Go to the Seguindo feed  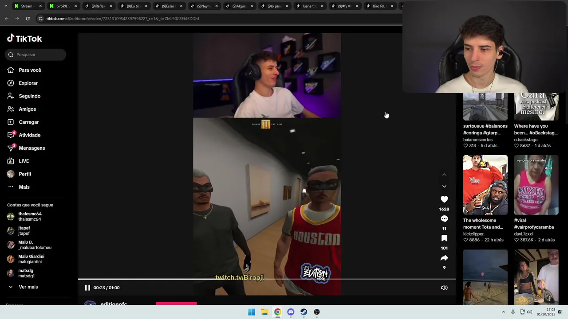tap(24, 96)
